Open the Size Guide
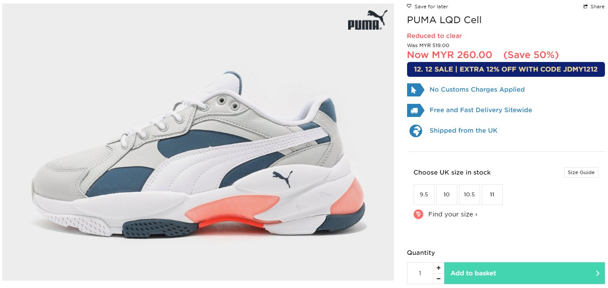The image size is (608, 288). tap(581, 172)
